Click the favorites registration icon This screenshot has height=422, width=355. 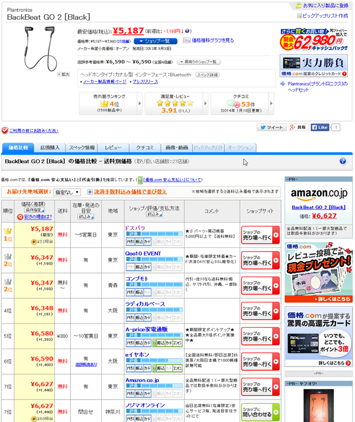(x=298, y=5)
